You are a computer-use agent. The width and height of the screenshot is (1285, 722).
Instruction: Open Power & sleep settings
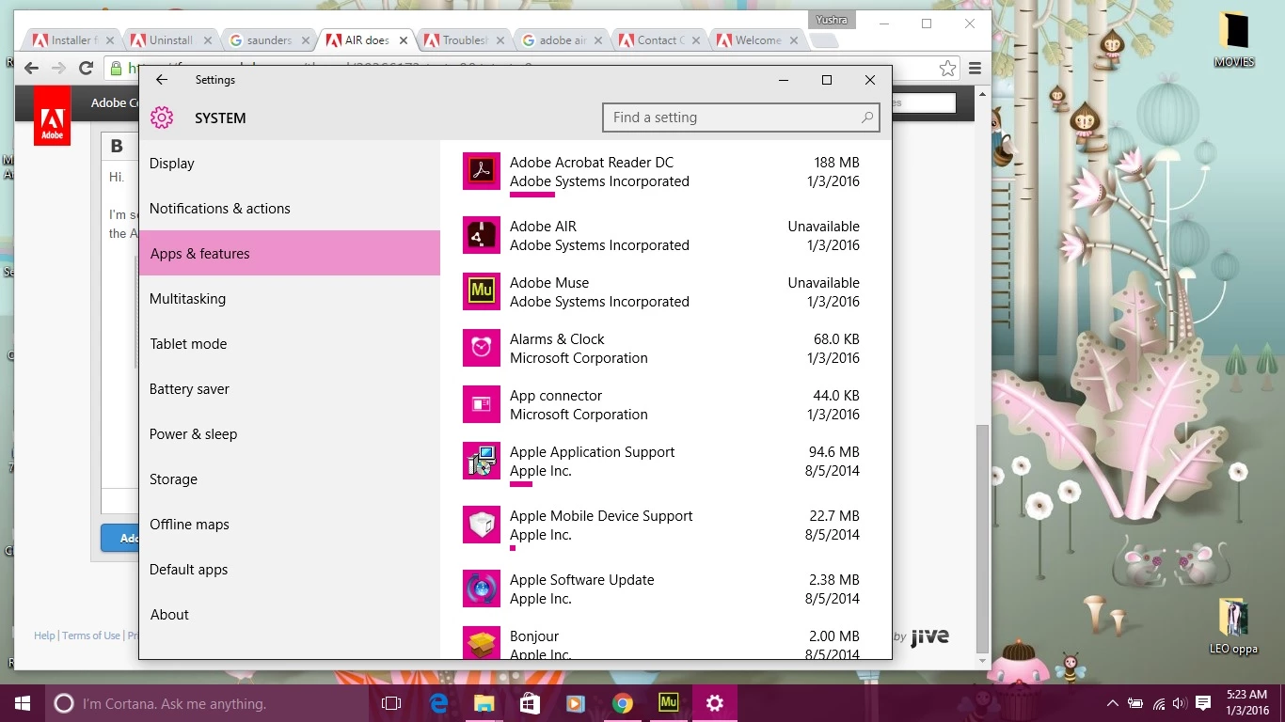pos(290,434)
